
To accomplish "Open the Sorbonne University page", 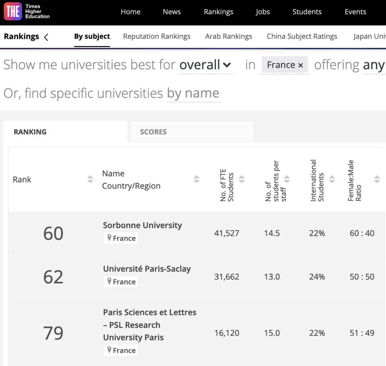I will pos(142,225).
